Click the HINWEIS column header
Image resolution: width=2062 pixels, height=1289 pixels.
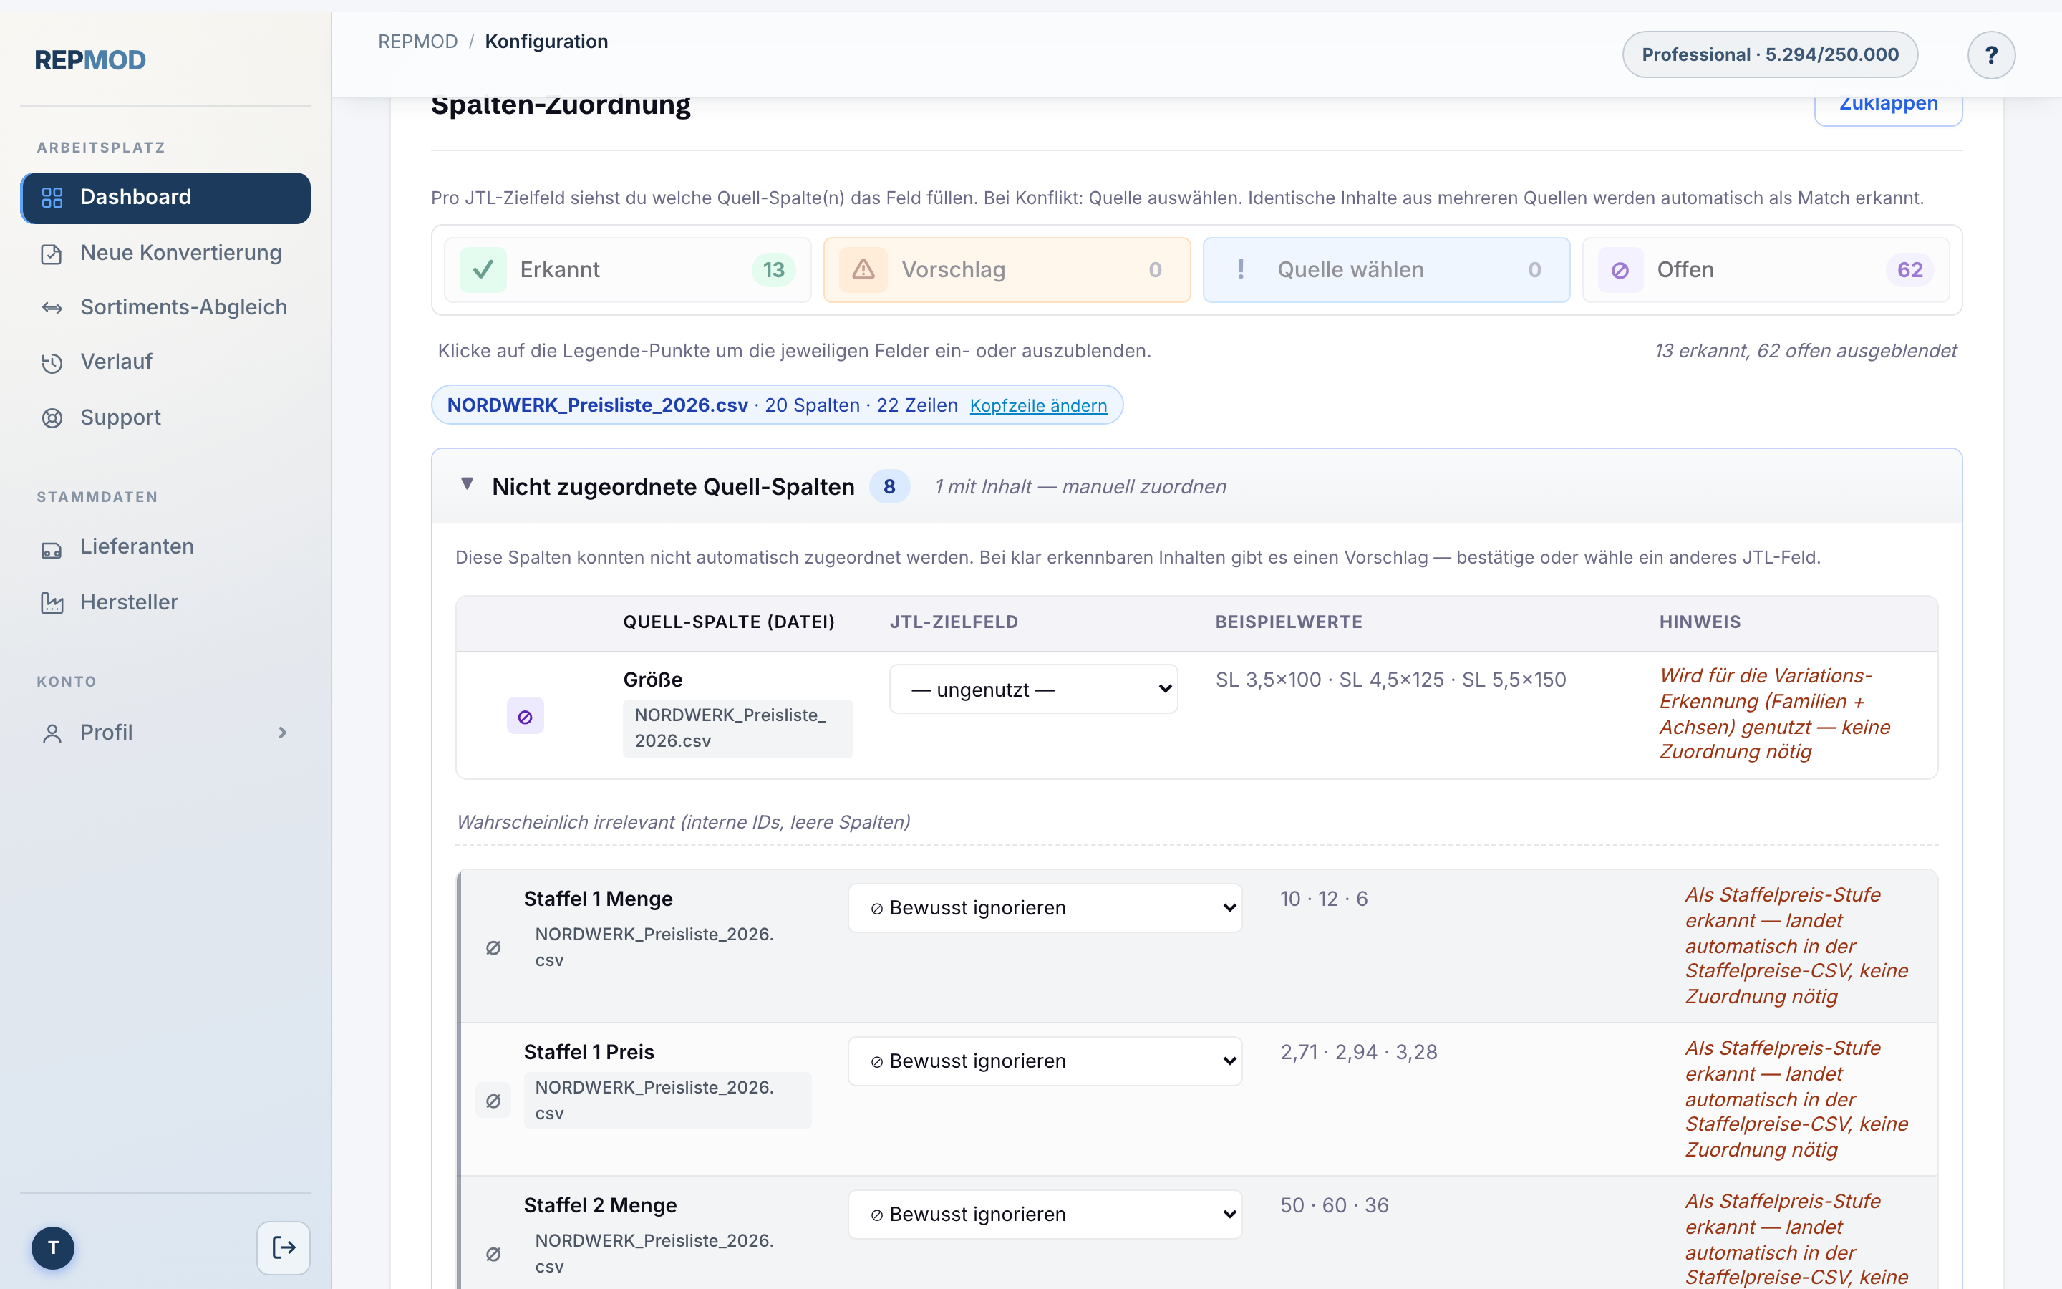pyautogui.click(x=1700, y=622)
